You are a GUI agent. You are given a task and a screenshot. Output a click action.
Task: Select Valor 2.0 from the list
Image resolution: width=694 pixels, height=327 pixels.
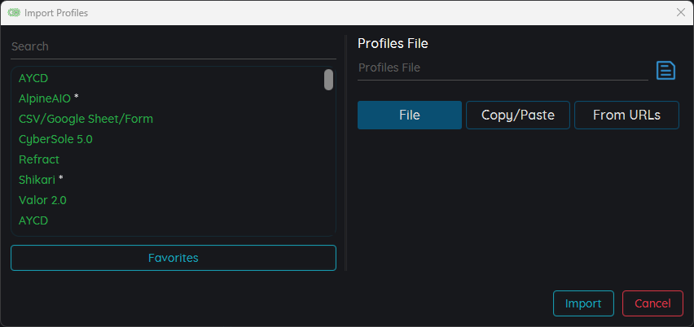click(42, 200)
